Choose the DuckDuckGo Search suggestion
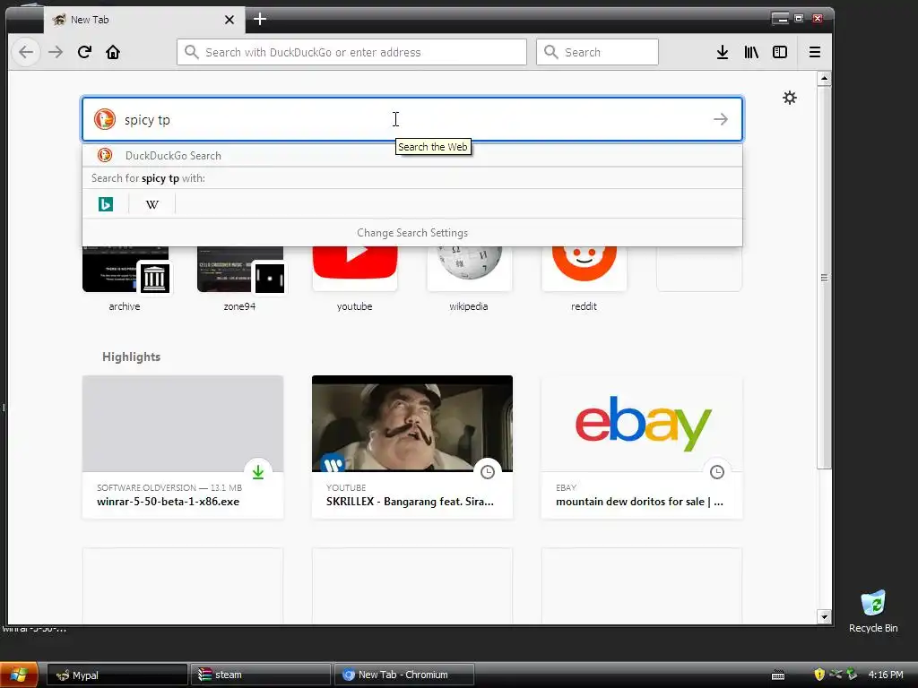 click(412, 156)
